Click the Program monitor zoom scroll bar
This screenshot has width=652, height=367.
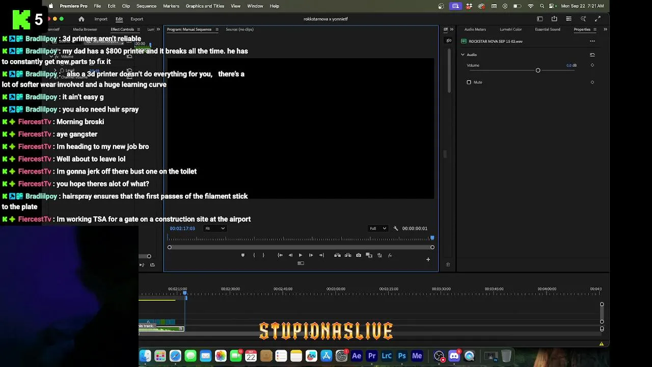pyautogui.click(x=301, y=247)
